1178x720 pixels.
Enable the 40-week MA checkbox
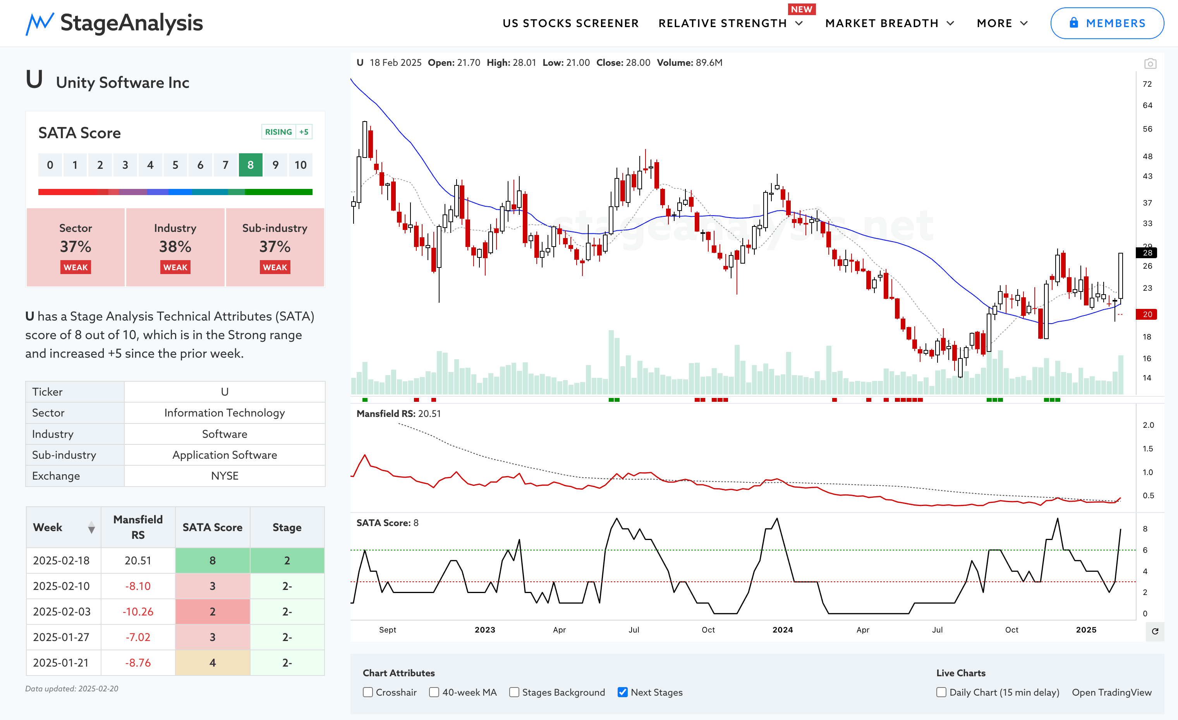pyautogui.click(x=434, y=692)
